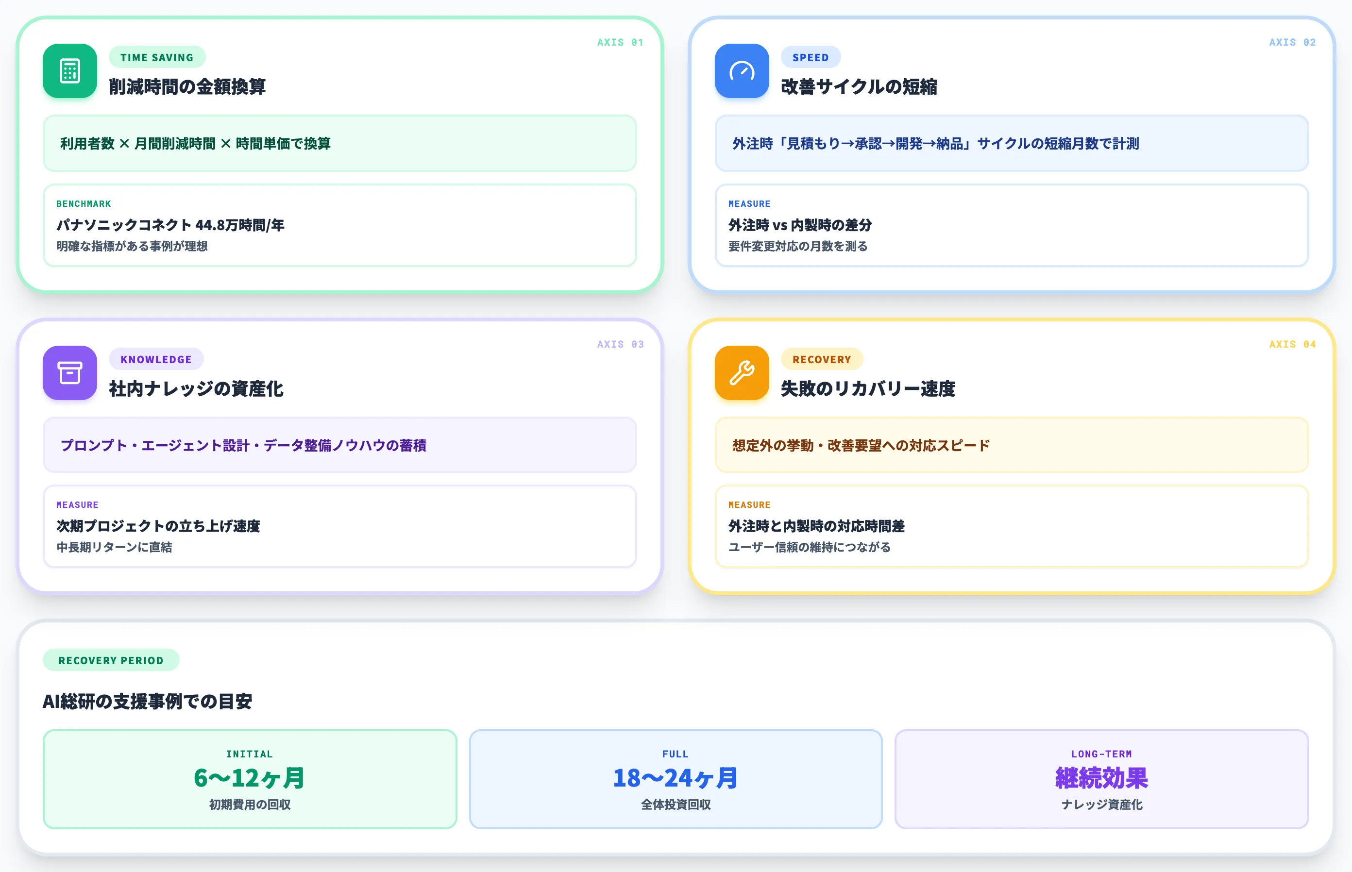Select the RECOVERY PERIOD badge
Image resolution: width=1352 pixels, height=872 pixels.
(x=111, y=660)
